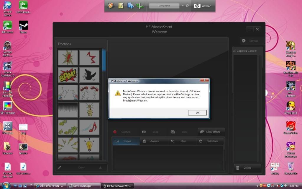Click OK in the webcam error dialog
The height and width of the screenshot is (189, 302).
[197, 113]
